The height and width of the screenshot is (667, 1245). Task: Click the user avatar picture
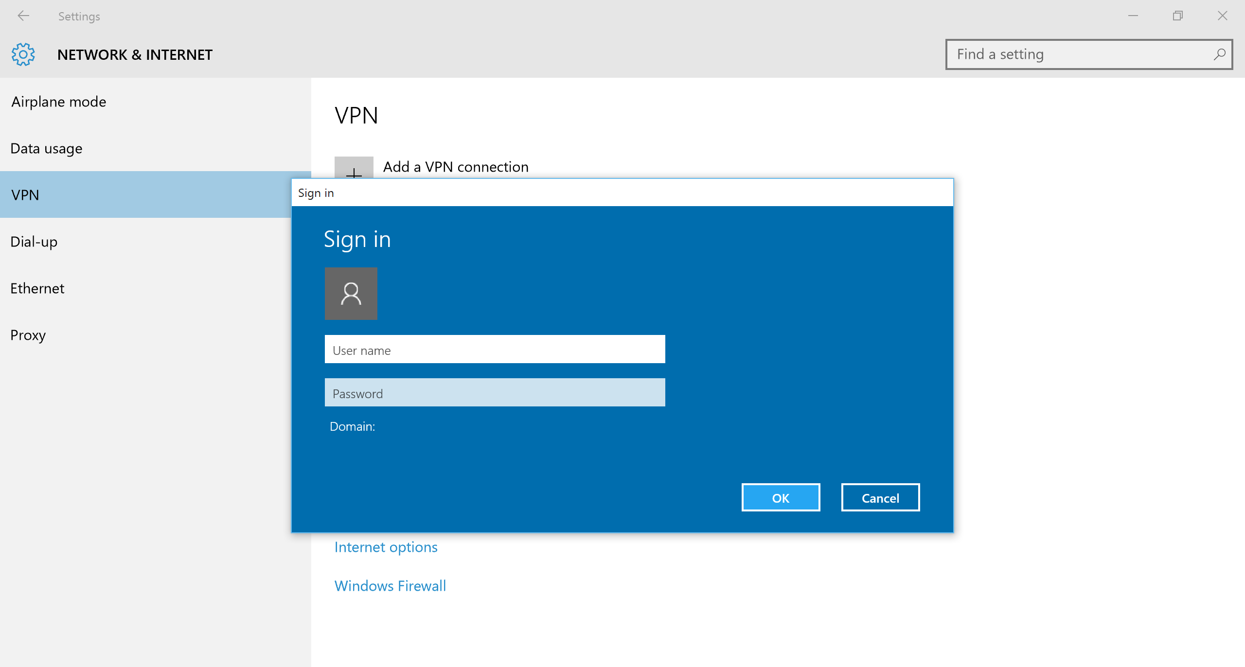click(351, 294)
